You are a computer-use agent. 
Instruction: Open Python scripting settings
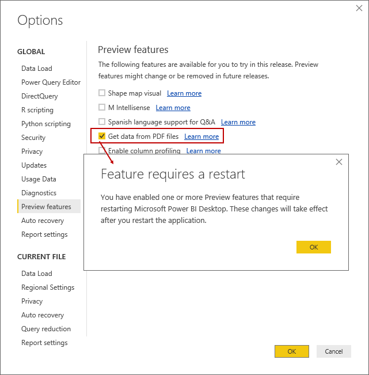click(x=46, y=124)
